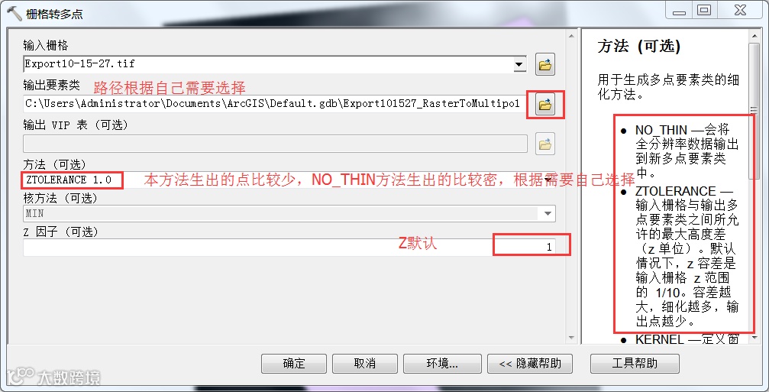Click the Z 因子 input field
Image resolution: width=769 pixels, height=392 pixels.
coord(289,247)
